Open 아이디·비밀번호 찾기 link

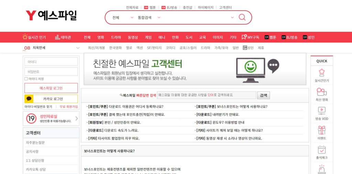coord(38,107)
